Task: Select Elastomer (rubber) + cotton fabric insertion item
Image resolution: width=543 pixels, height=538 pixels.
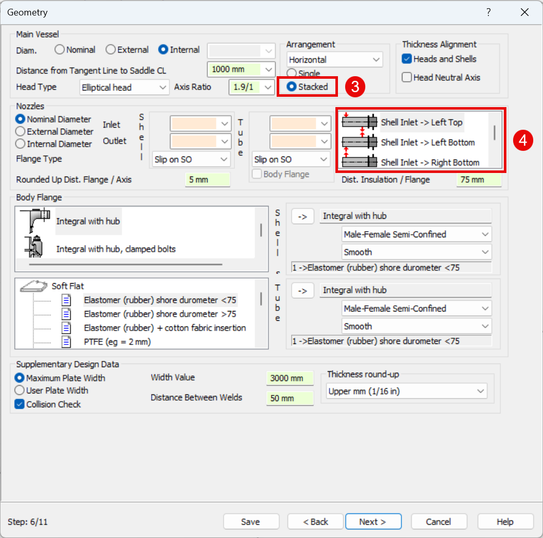Action: 165,328
